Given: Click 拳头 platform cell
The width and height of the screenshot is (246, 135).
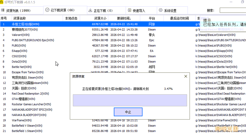Looking at the screenshot, I should pos(152,35).
